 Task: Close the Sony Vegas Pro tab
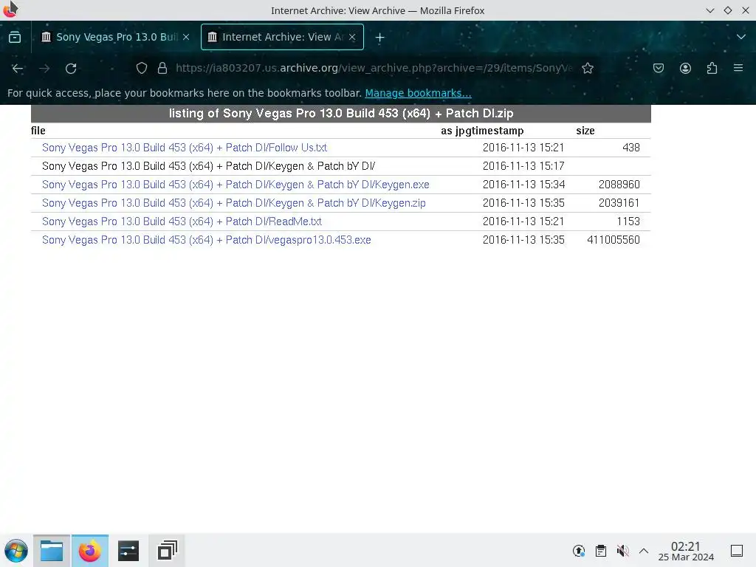click(186, 37)
